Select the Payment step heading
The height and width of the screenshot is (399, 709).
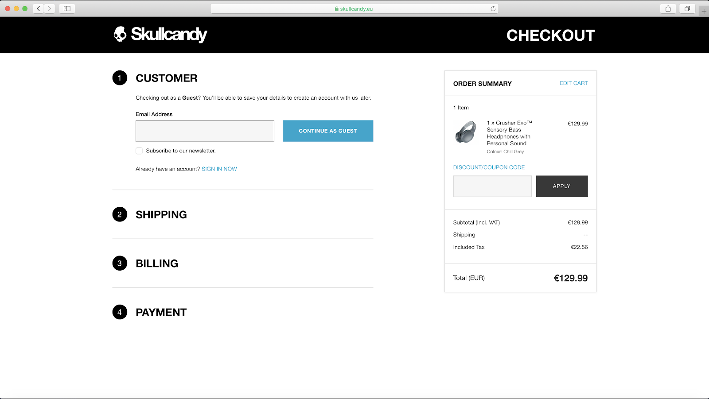pos(161,312)
